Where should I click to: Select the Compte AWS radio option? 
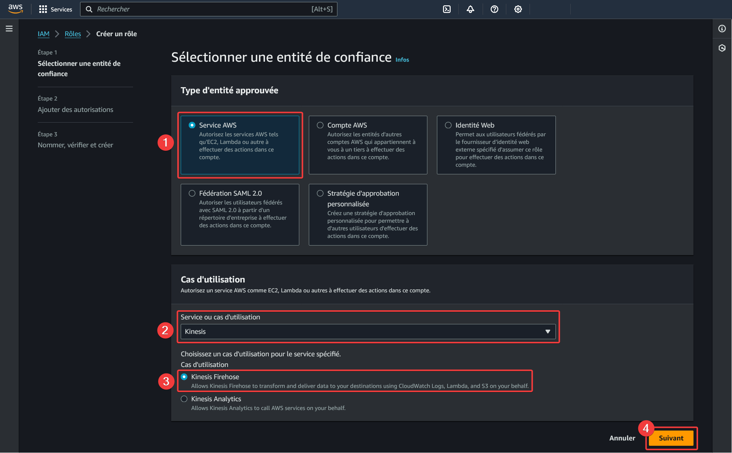[320, 125]
